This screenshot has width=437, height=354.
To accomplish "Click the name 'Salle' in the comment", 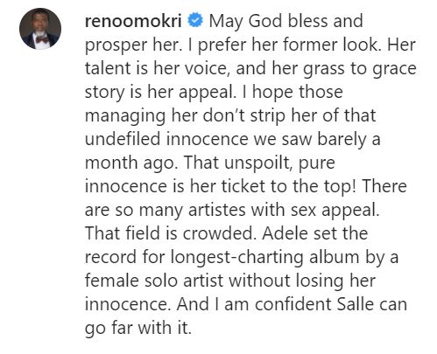I will click(x=356, y=304).
